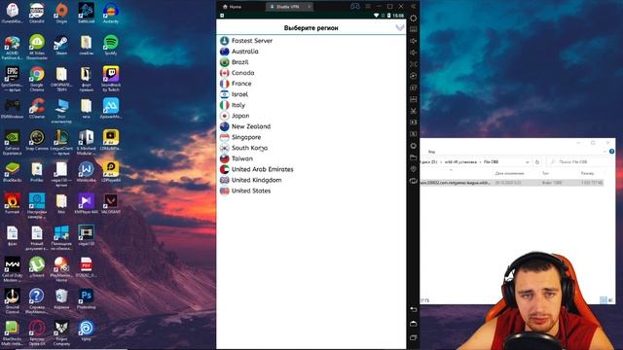
Task: Toggle fullscreen from emulator sidebar
Action: point(413,64)
